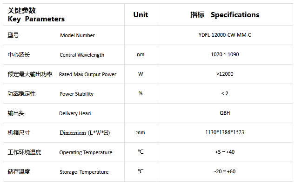Click the percent unit cell
295x183 pixels.
tap(141, 93)
